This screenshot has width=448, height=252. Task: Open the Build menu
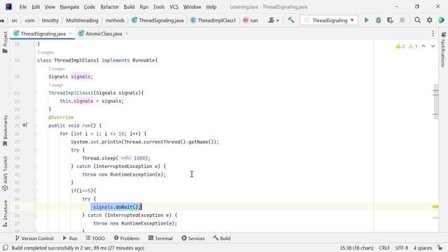point(129,7)
